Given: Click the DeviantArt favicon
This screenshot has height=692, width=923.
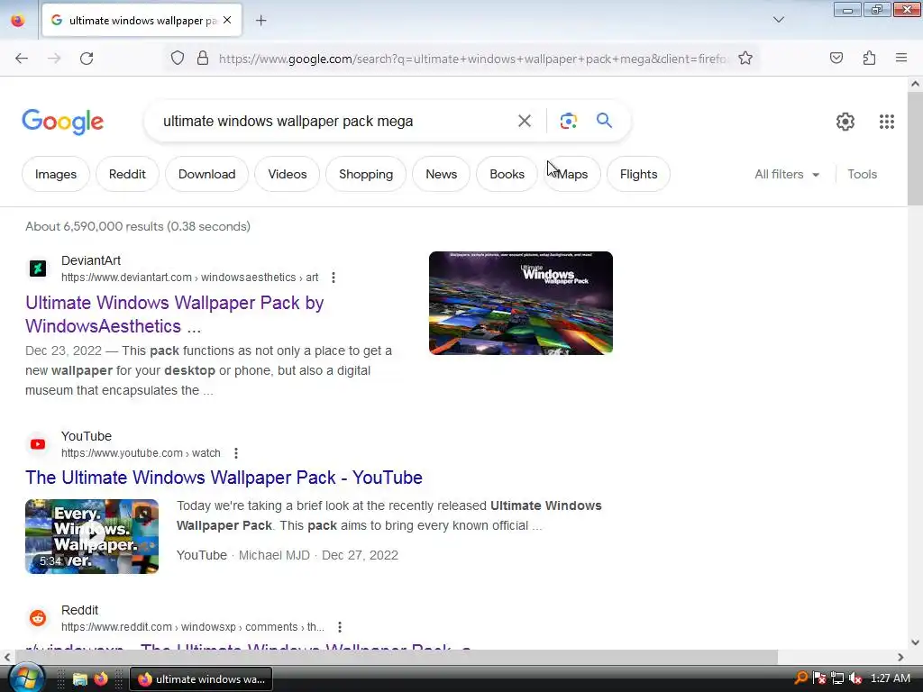Looking at the screenshot, I should (x=38, y=269).
